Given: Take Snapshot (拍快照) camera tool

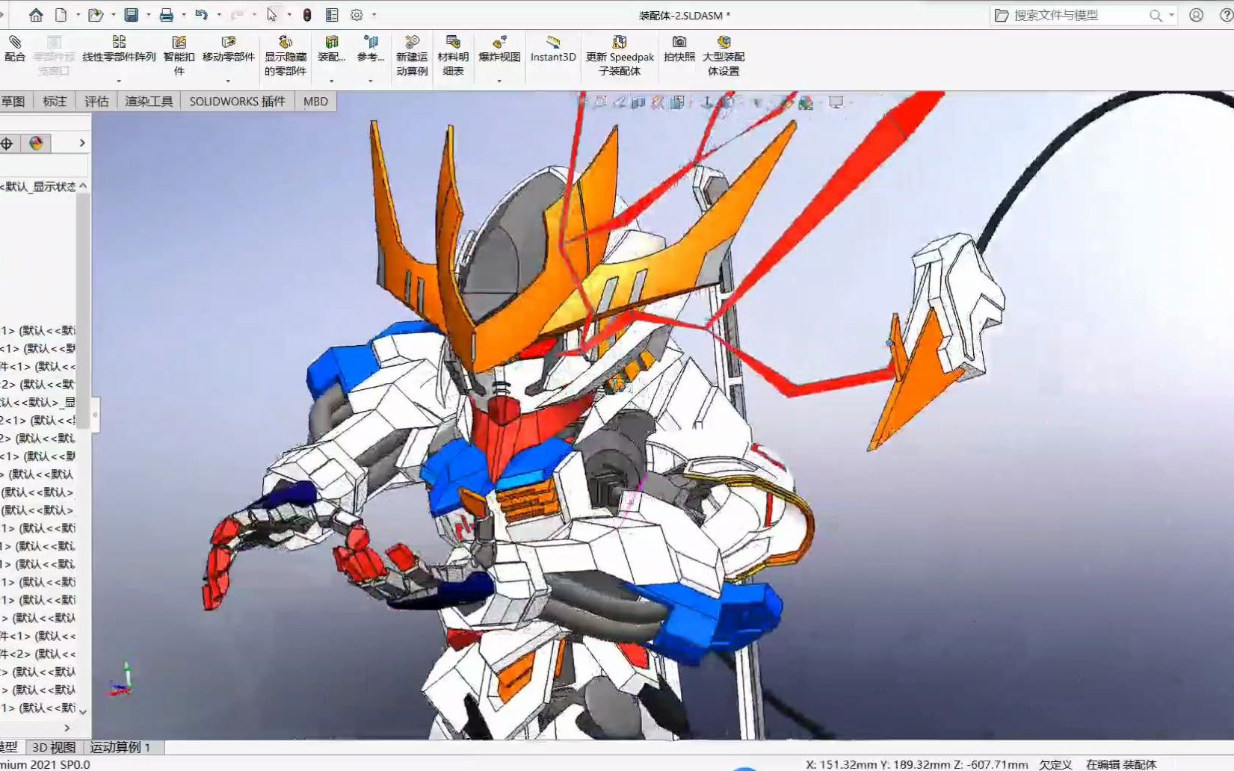Looking at the screenshot, I should pyautogui.click(x=679, y=49).
